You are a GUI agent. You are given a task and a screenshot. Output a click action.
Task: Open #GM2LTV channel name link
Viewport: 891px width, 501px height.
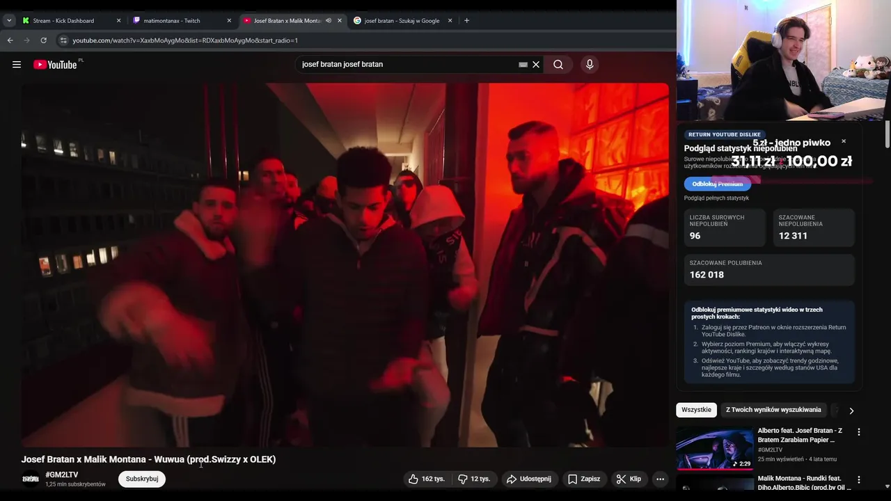coord(62,475)
